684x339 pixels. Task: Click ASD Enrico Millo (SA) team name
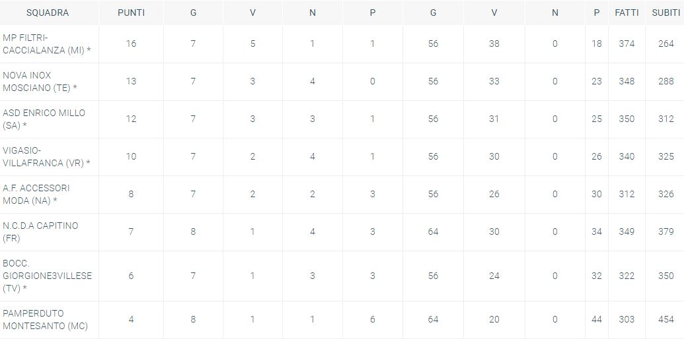(x=44, y=119)
